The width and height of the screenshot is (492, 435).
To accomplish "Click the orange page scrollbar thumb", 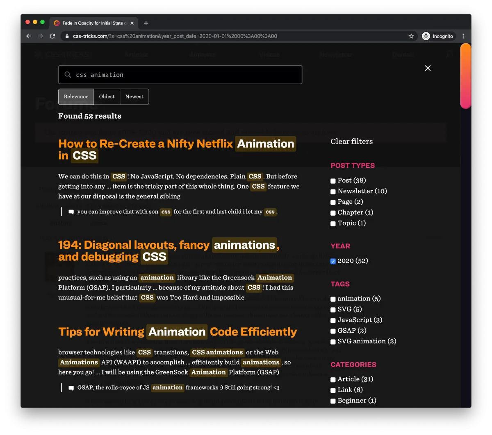I will click(466, 76).
